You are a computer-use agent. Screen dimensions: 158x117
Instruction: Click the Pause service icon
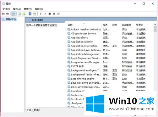pyautogui.click(x=54, y=14)
